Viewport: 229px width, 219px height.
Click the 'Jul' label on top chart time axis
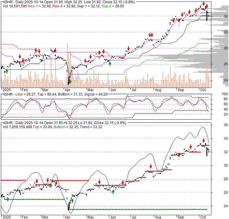pyautogui.click(x=134, y=90)
